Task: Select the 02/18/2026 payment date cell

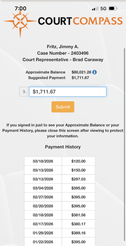Action: coord(43,215)
